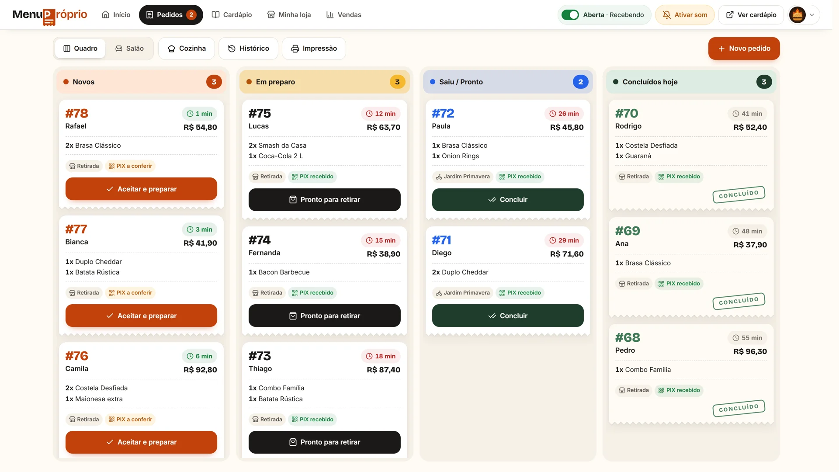
Task: Click the 41 min timer on order #70
Action: [747, 114]
